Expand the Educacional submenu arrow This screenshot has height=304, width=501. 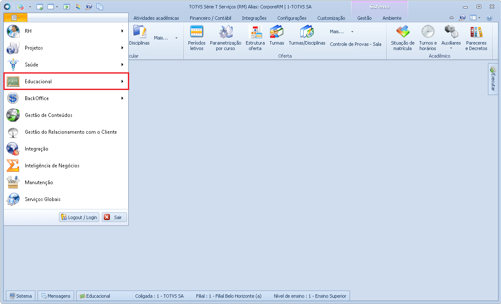(x=122, y=82)
